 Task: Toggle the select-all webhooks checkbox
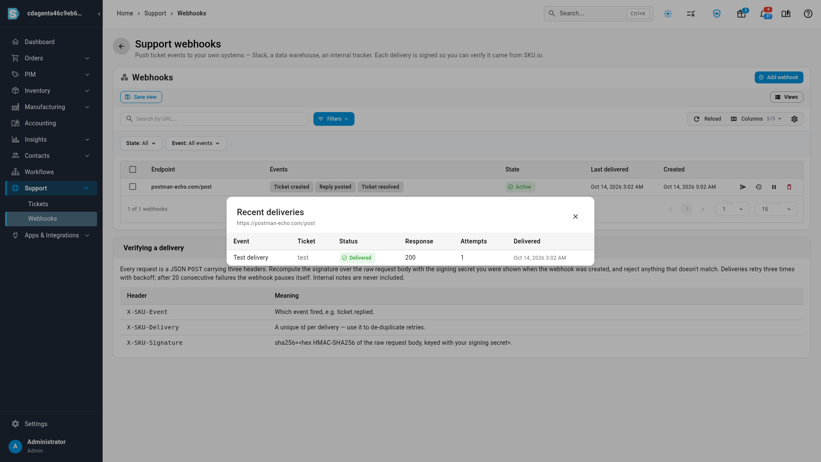[133, 170]
